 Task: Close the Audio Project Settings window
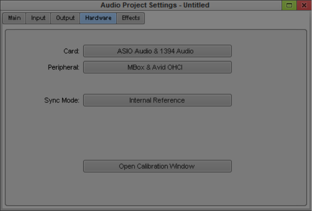[304, 5]
